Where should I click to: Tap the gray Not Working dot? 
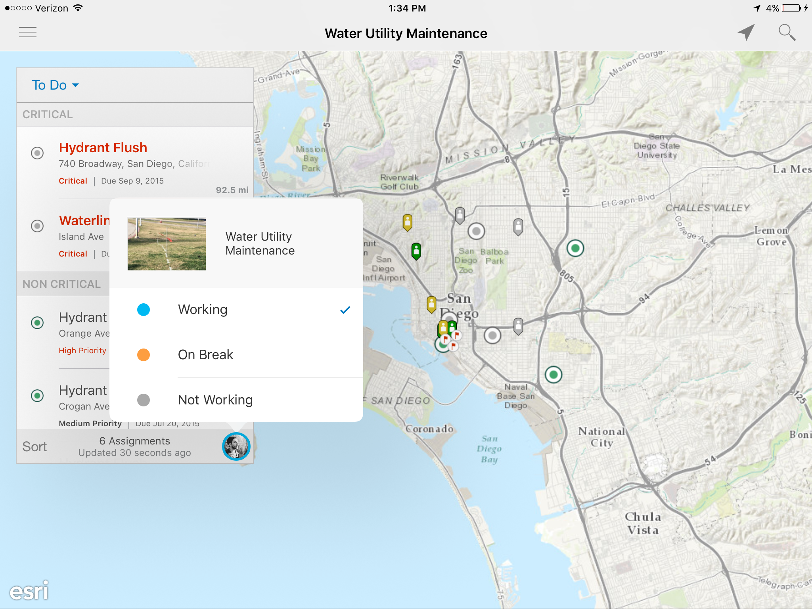point(144,400)
